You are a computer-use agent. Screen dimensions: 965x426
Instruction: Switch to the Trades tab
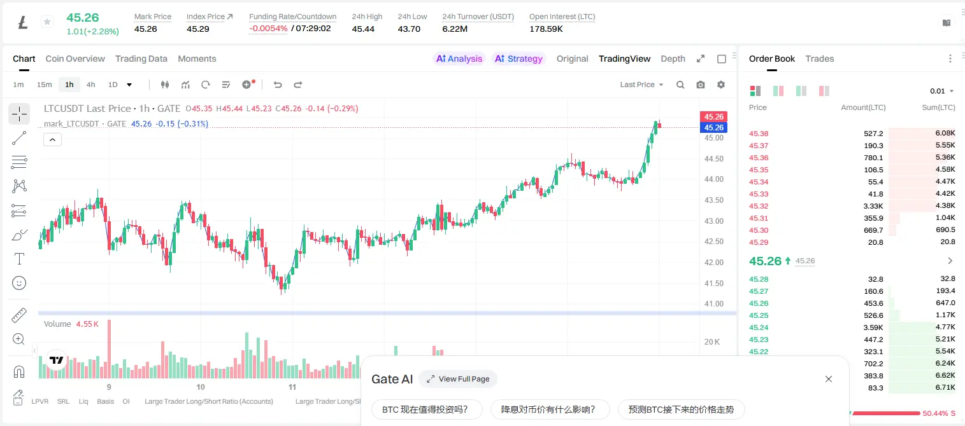(x=819, y=58)
